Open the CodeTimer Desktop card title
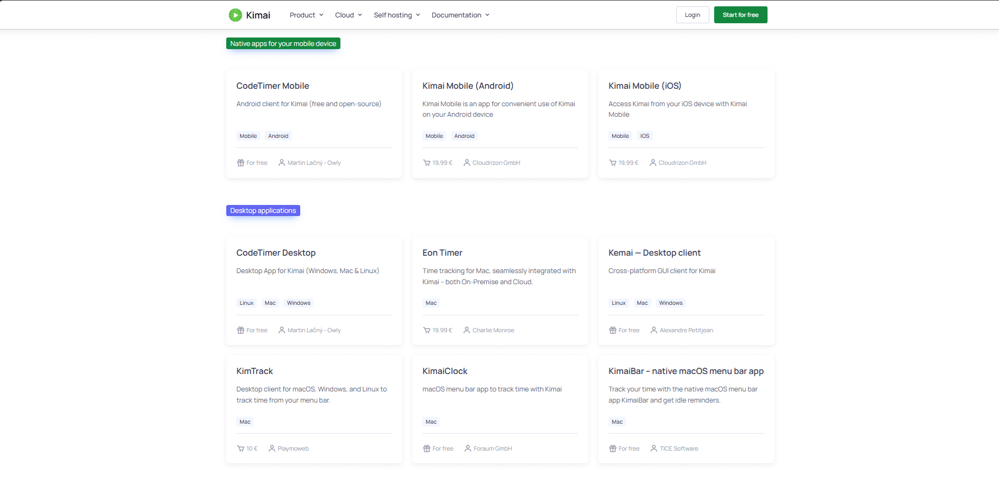This screenshot has width=999, height=486. coord(276,253)
